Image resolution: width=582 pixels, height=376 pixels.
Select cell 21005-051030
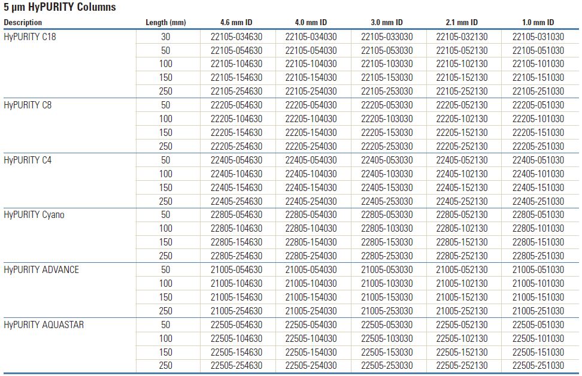tap(538, 270)
